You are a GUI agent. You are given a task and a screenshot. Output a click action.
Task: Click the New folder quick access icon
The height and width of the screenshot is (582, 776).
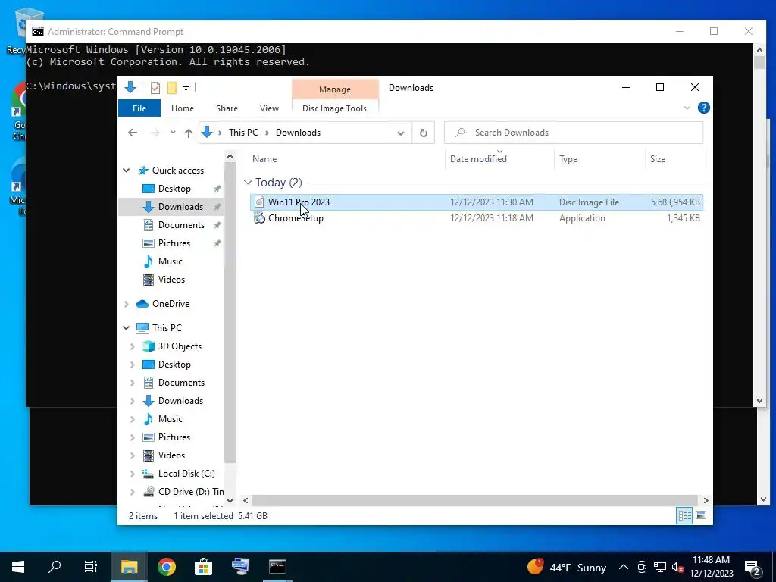pos(172,88)
